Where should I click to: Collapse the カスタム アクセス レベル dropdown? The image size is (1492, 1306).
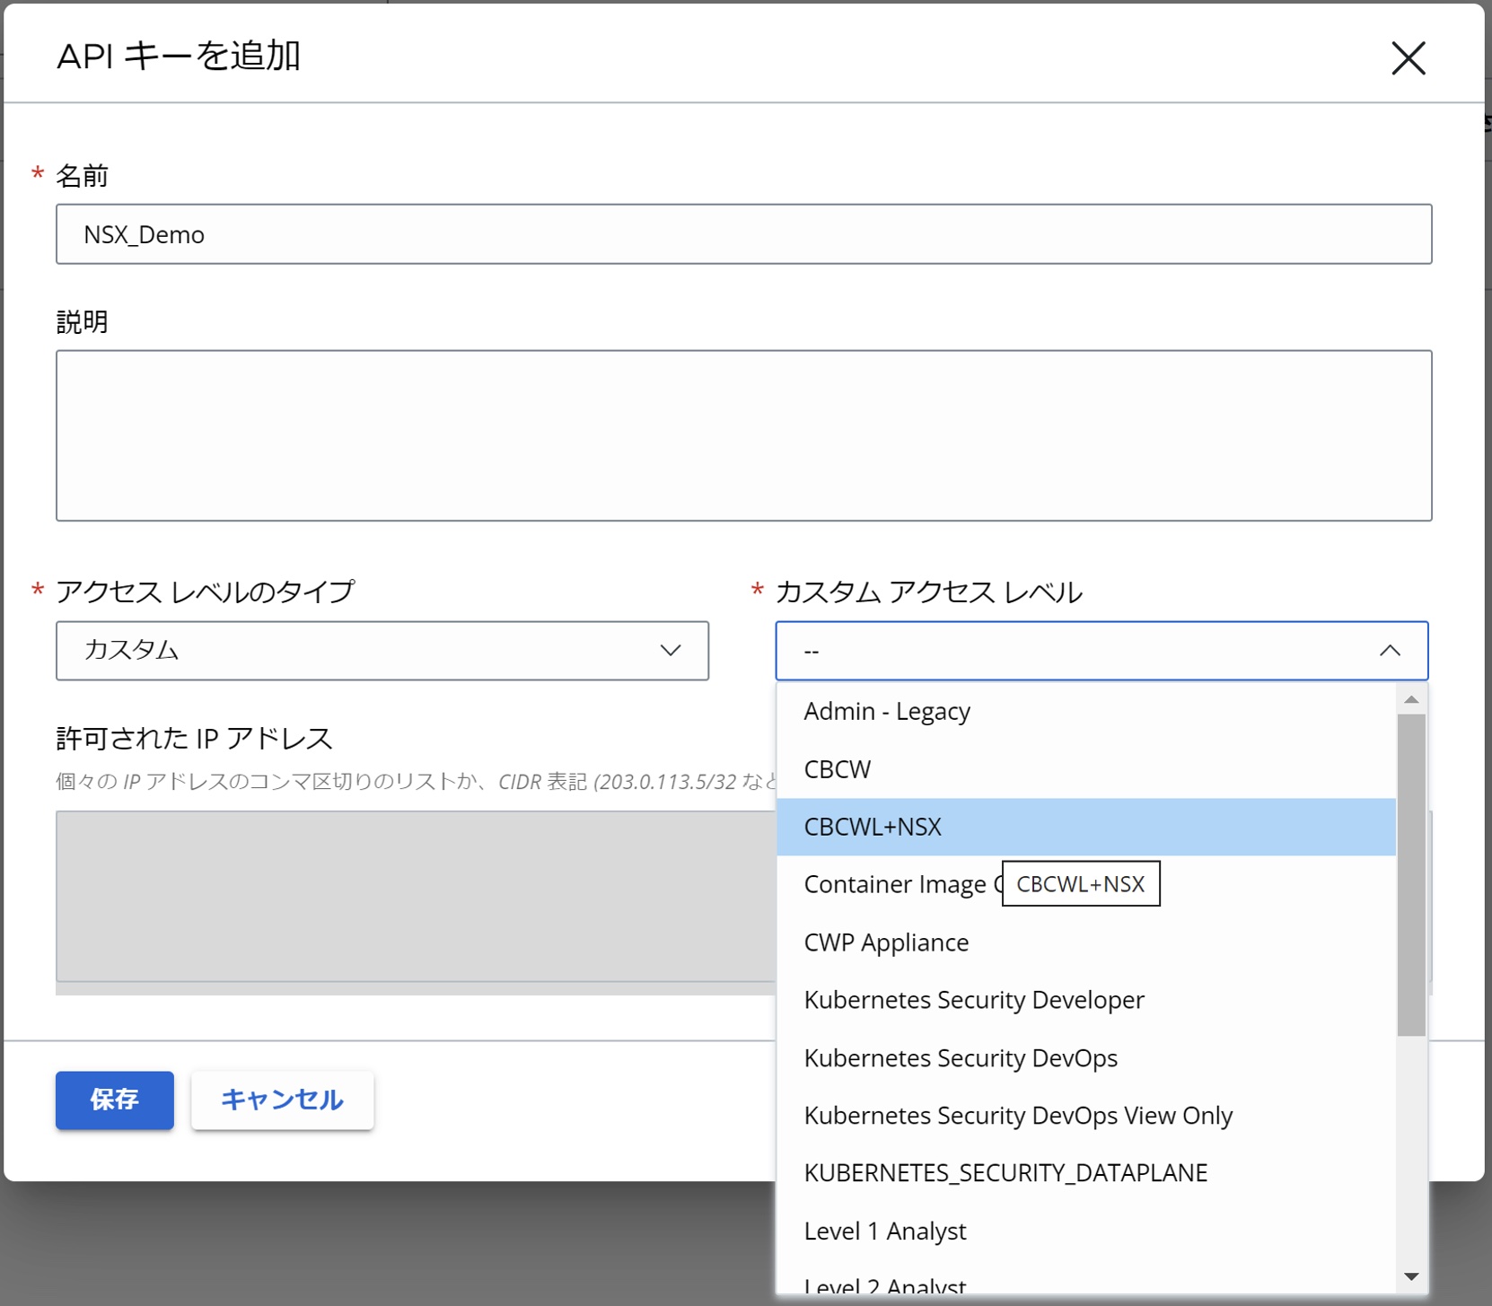point(1101,651)
